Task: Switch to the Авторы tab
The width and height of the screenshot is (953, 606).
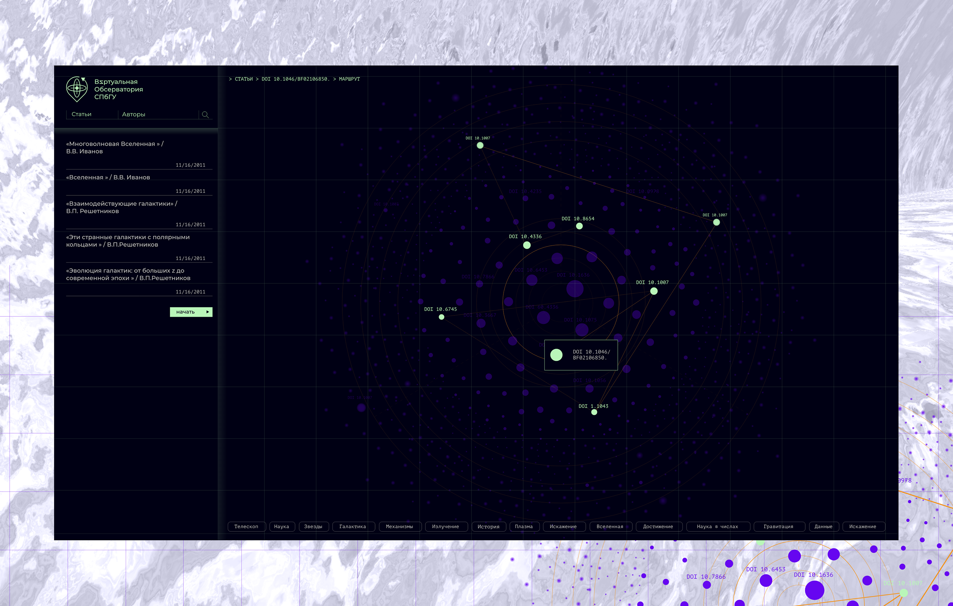Action: [133, 114]
